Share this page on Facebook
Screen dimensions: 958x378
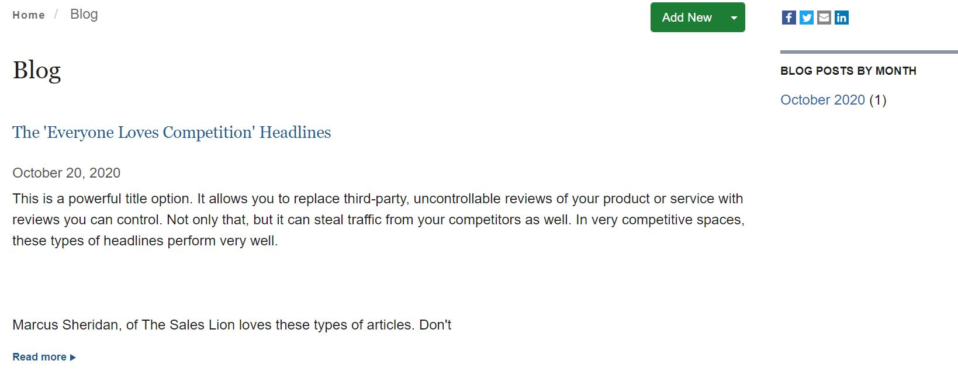pos(788,18)
